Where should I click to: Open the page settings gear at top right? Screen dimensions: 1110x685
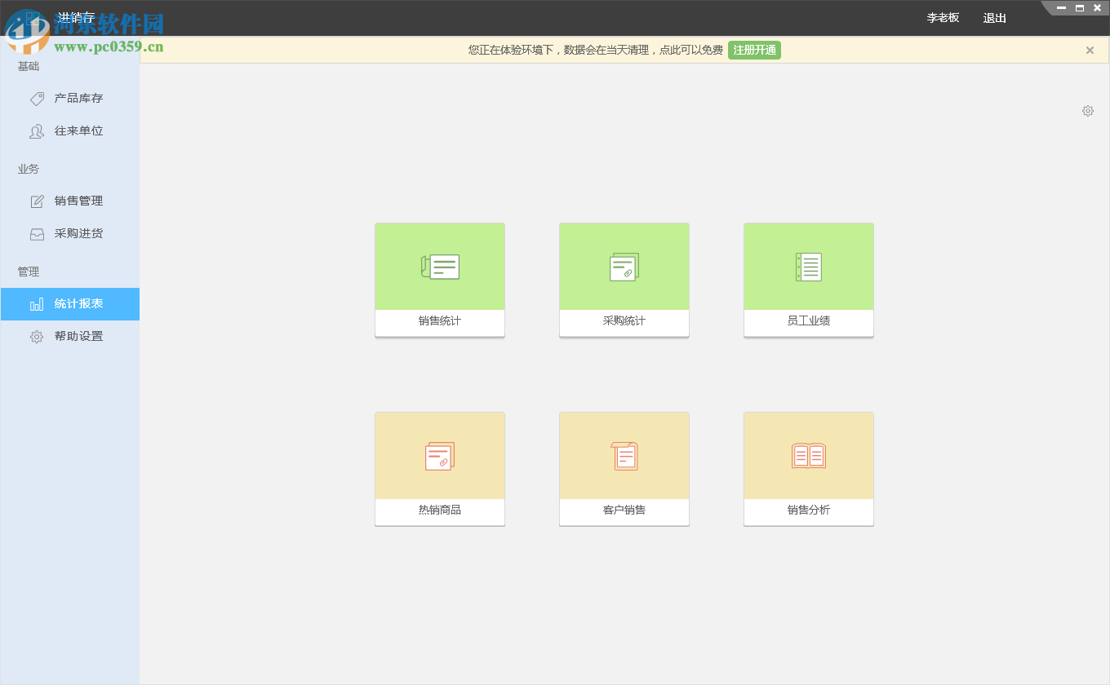[x=1088, y=111]
